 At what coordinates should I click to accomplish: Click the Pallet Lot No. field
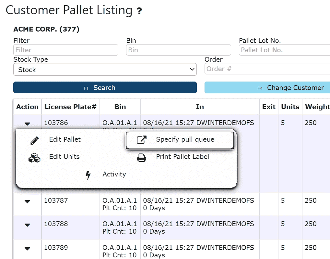tap(284, 50)
